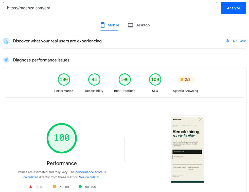This screenshot has width=249, height=192.
Task: Click the red triangle 0–49 legend icon
Action: [x=31, y=187]
